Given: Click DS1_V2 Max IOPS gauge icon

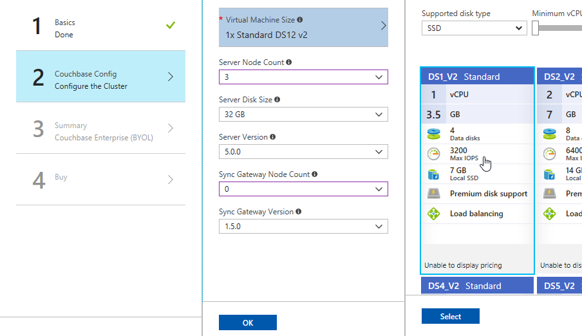Looking at the screenshot, I should click(433, 154).
